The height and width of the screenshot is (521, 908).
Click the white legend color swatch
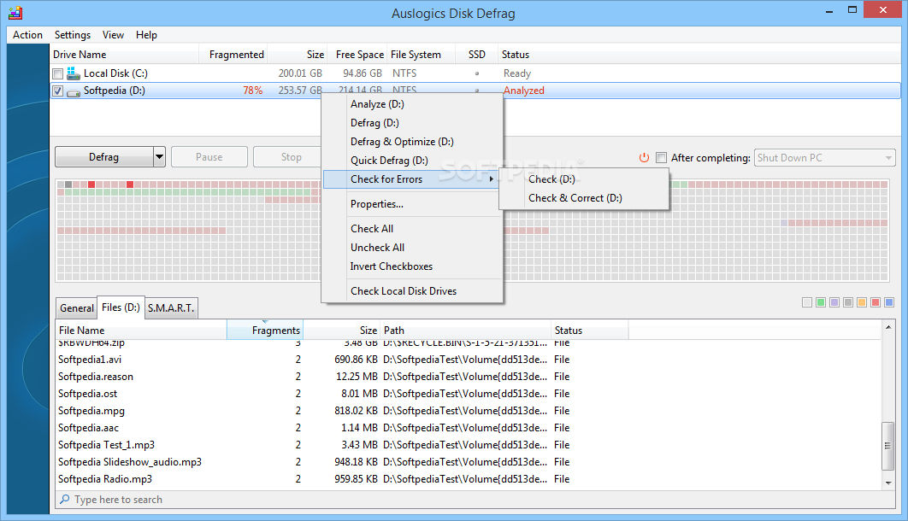click(806, 302)
